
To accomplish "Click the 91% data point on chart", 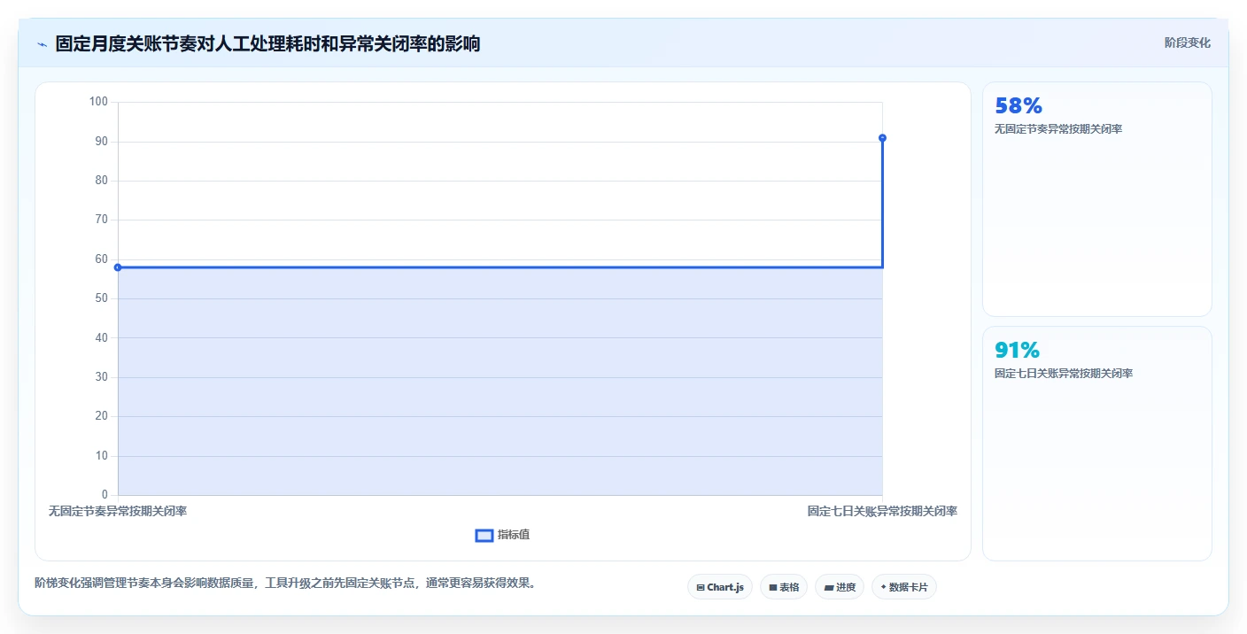I will click(x=882, y=138).
